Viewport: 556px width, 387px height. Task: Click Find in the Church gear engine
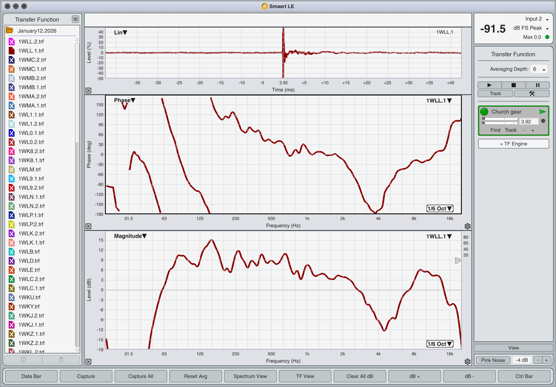point(495,130)
